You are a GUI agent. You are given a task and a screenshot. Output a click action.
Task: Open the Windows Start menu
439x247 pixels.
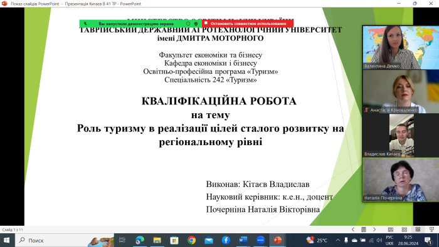[x=6, y=240]
